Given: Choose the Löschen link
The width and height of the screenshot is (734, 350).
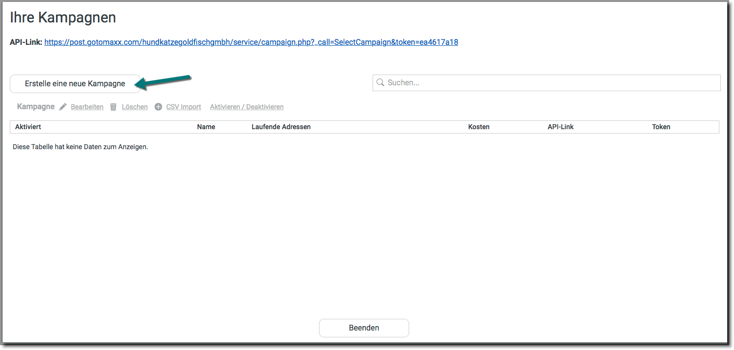Looking at the screenshot, I should click(135, 107).
